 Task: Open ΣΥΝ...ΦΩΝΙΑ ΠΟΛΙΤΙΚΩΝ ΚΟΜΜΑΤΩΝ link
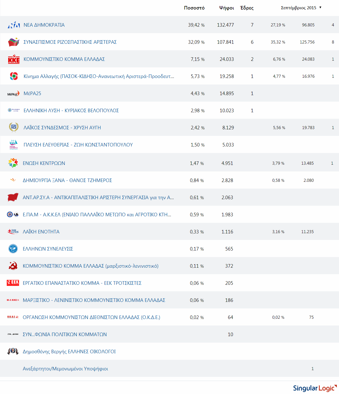tap(65, 334)
